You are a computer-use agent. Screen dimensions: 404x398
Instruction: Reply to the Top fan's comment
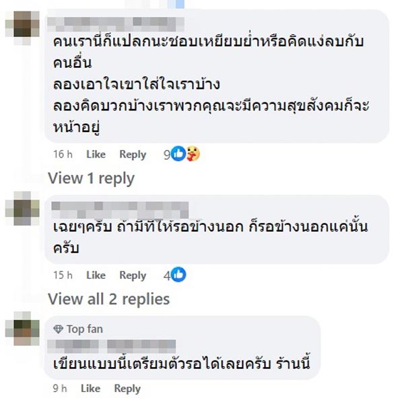point(127,388)
